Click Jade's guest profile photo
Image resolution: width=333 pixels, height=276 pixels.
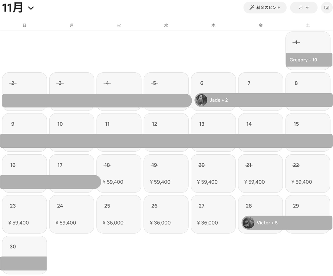click(201, 100)
